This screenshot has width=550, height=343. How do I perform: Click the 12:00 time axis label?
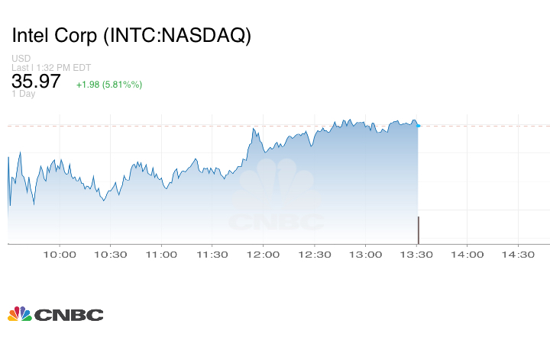coord(264,255)
